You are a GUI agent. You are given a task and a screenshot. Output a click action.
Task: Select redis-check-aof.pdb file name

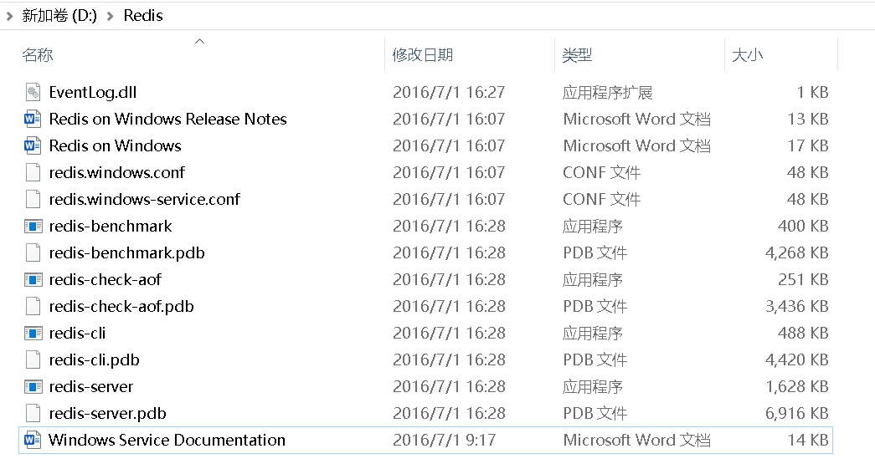coord(121,306)
